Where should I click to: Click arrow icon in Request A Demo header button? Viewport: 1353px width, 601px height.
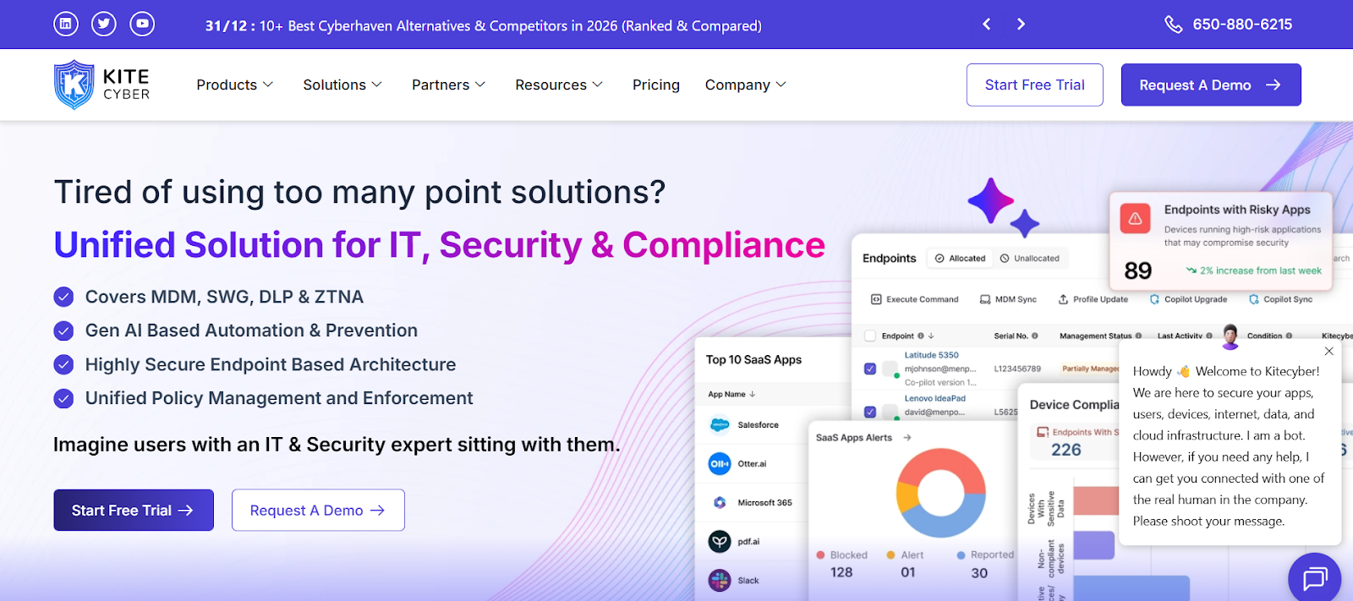(1274, 85)
